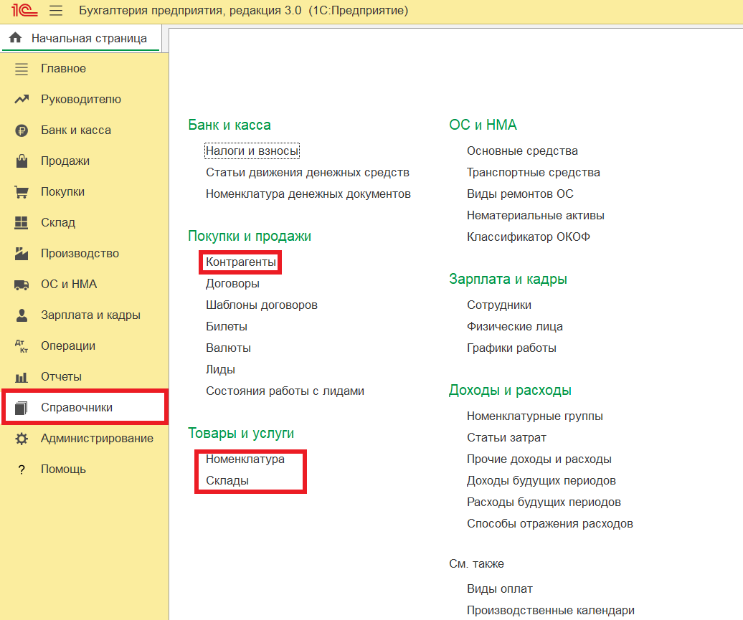Open the Сотрудники directory
Image resolution: width=743 pixels, height=620 pixels.
(499, 305)
